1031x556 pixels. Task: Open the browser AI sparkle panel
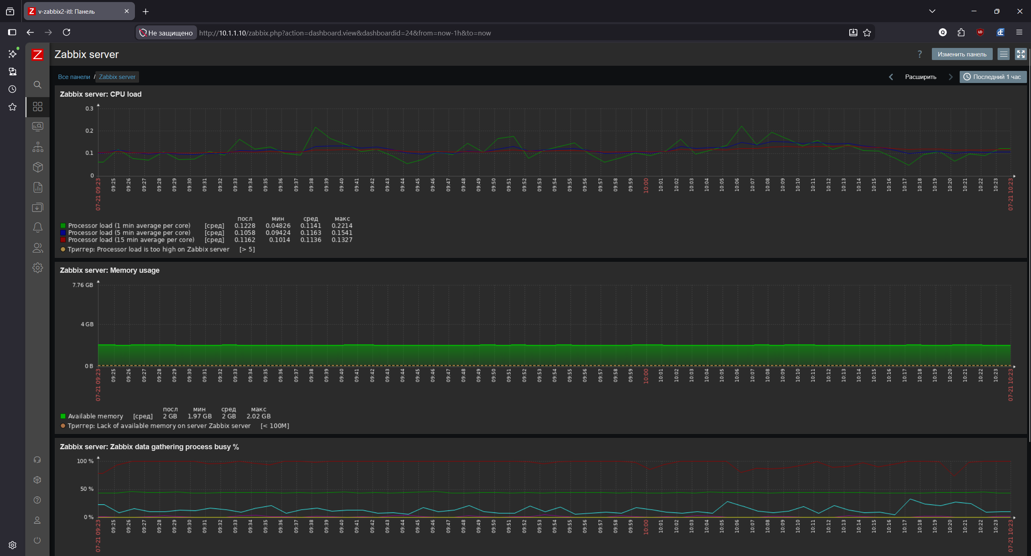tap(12, 54)
